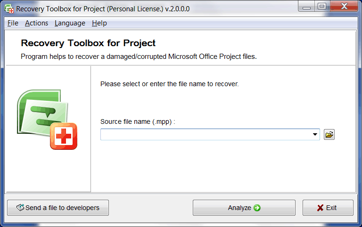
Task: Click the Analyze button
Action: pyautogui.click(x=244, y=208)
